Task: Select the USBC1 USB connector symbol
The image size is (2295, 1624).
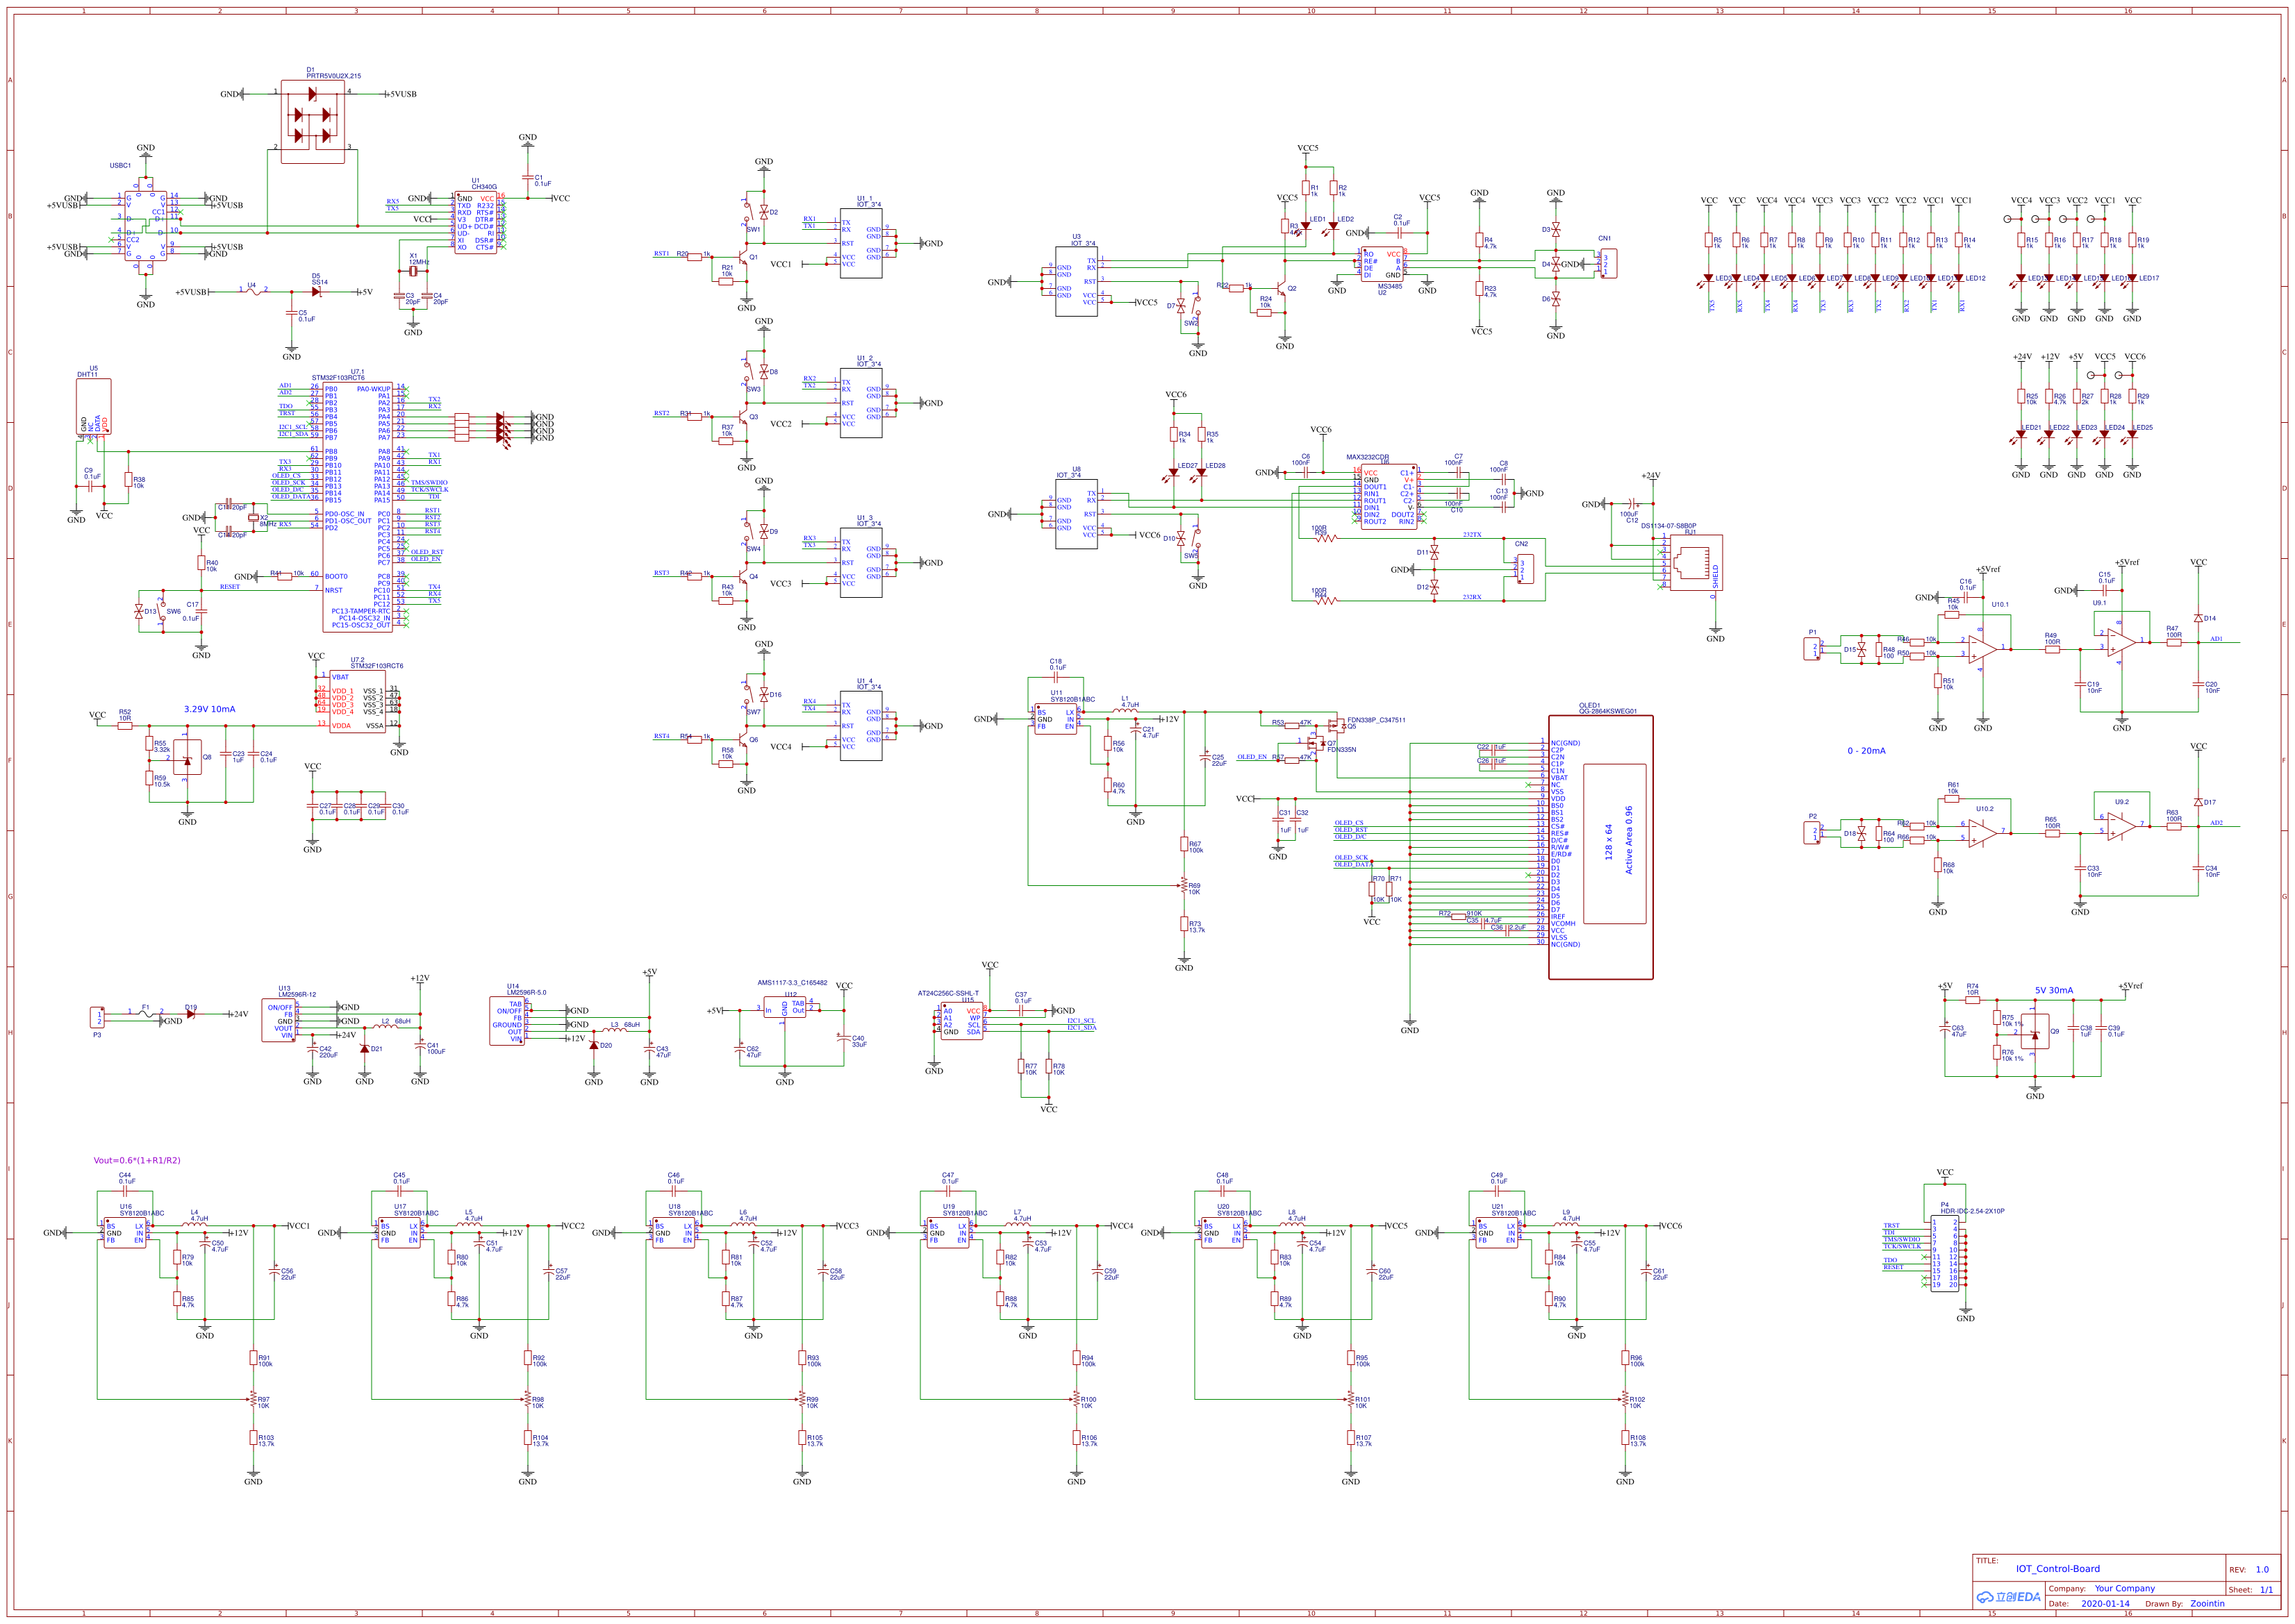Action: 146,228
